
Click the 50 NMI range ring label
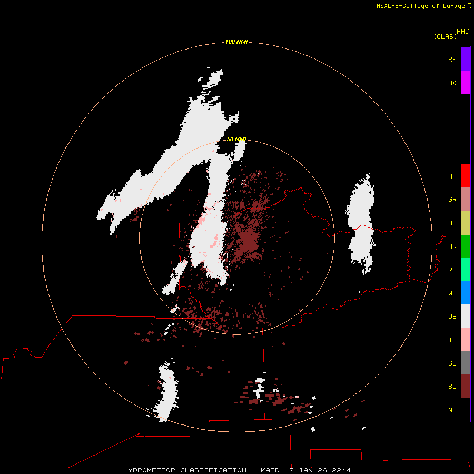pyautogui.click(x=236, y=139)
